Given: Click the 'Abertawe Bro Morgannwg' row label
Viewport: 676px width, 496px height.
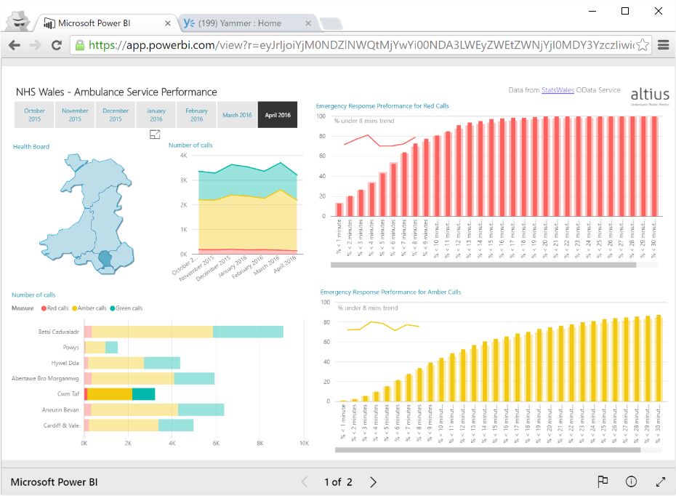Looking at the screenshot, I should coord(45,379).
